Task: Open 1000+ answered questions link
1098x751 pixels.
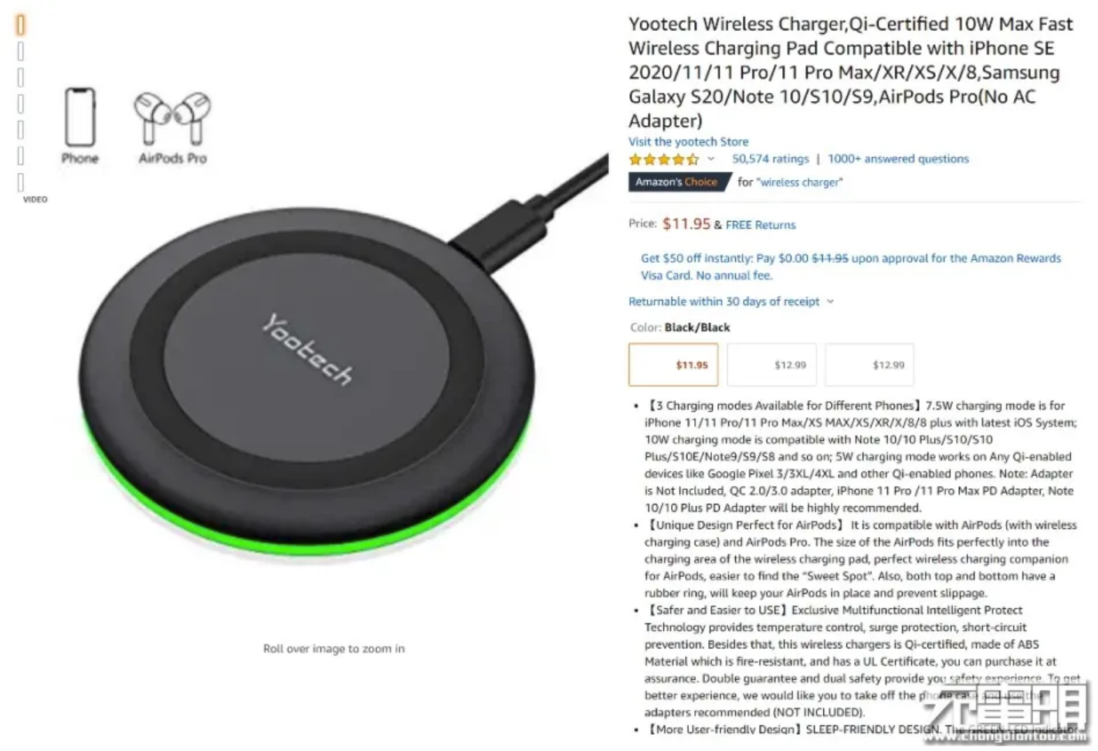Action: coord(898,158)
